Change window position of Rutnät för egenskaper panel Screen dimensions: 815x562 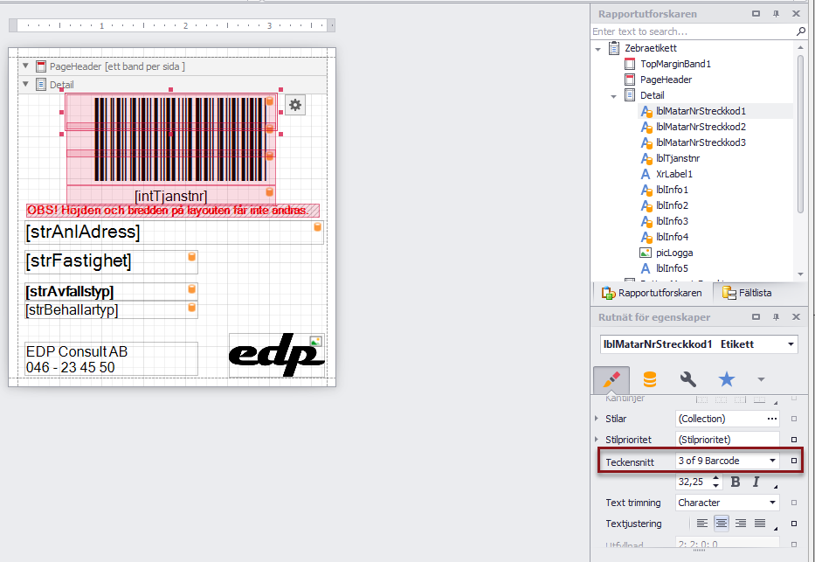click(x=756, y=317)
